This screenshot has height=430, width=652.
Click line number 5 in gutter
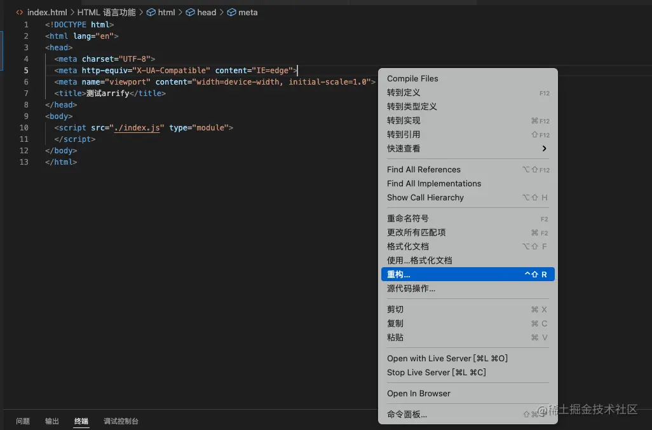[x=26, y=71]
